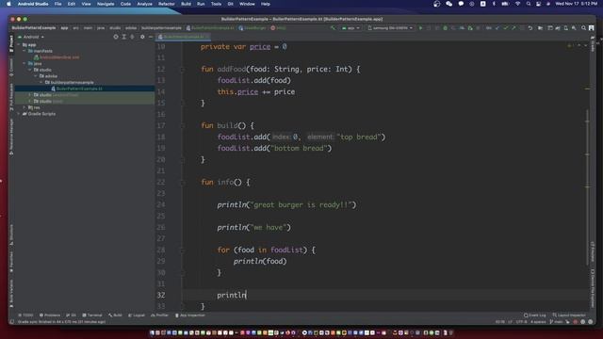
Task: Hide the Project panel with minus icon
Action: pos(151,37)
